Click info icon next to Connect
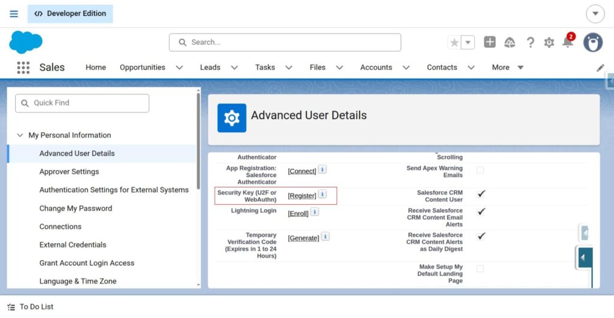Viewport: 614px width, 318px height. tap(322, 169)
